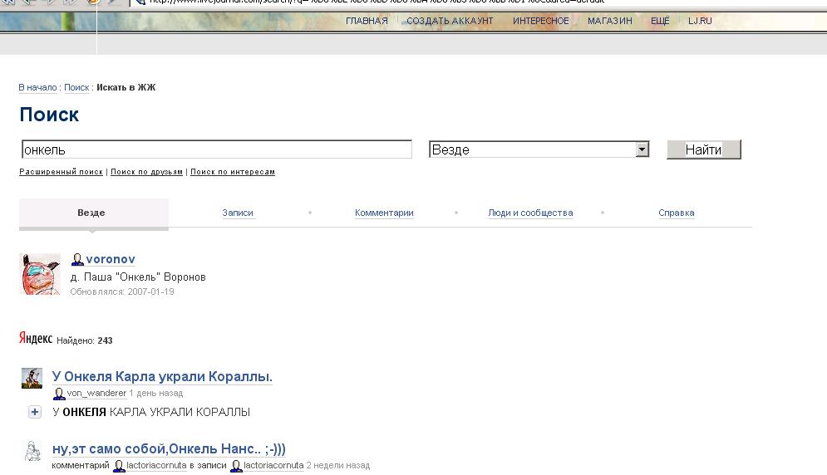
Task: Click the voronov avatar thumbnail
Action: point(40,274)
